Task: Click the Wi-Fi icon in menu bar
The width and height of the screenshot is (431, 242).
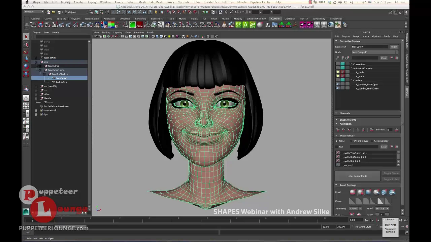Action: [363, 2]
